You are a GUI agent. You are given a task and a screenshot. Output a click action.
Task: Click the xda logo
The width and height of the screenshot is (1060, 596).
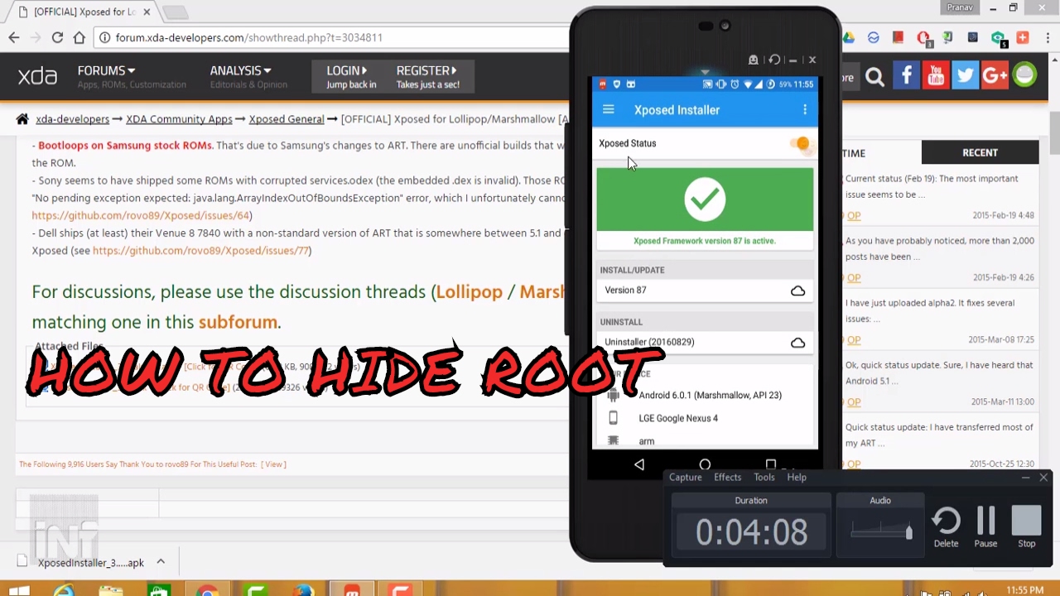coord(37,76)
